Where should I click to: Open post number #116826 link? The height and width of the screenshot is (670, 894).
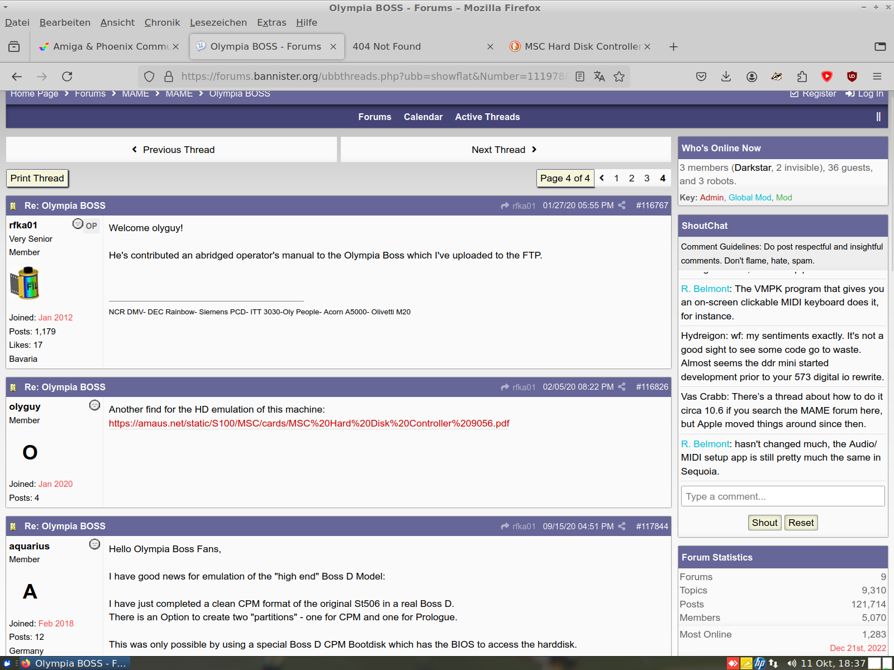point(652,387)
